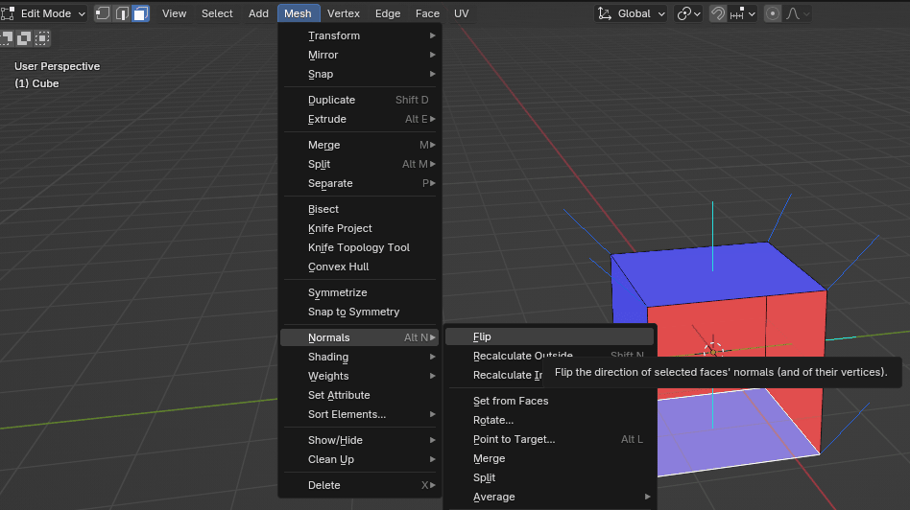Toggle the snap magnet on or off

coord(717,13)
